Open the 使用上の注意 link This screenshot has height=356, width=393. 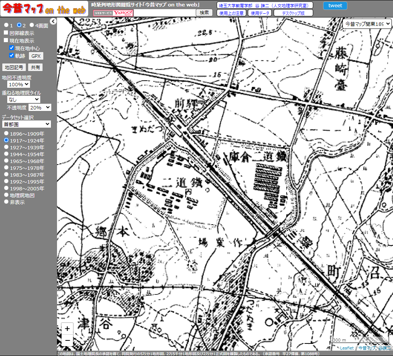click(x=231, y=13)
